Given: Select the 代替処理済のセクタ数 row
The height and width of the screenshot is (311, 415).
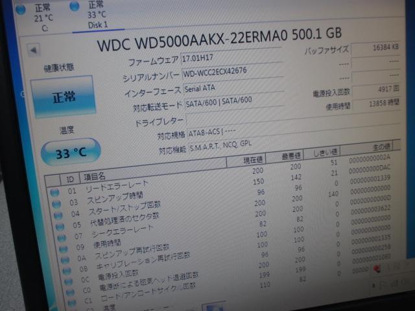Looking at the screenshot, I should pos(224,208).
